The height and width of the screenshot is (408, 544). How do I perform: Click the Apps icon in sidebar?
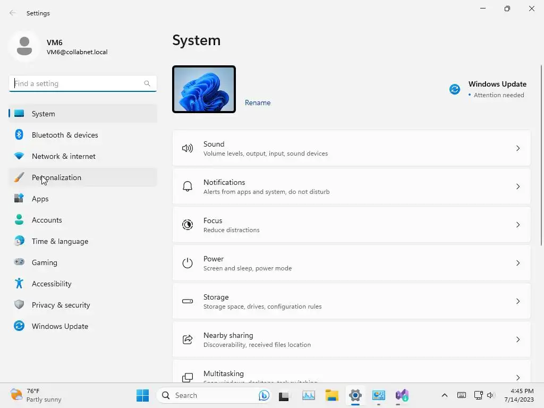19,199
